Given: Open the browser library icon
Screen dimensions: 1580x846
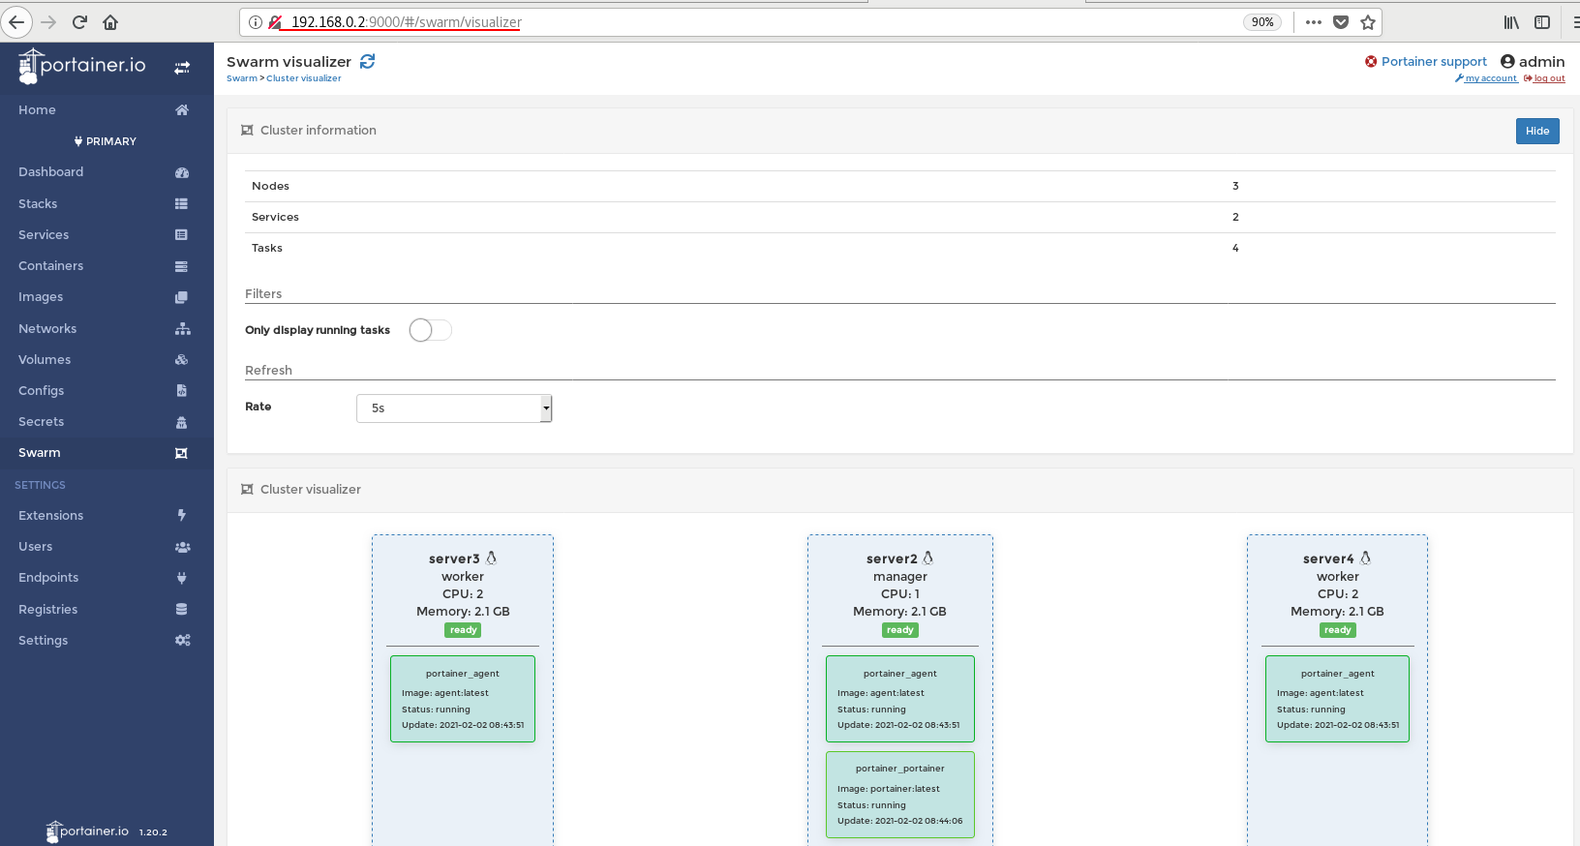Looking at the screenshot, I should point(1511,22).
